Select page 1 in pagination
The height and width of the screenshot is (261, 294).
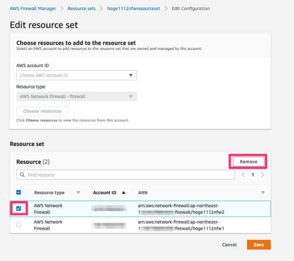tap(253, 175)
